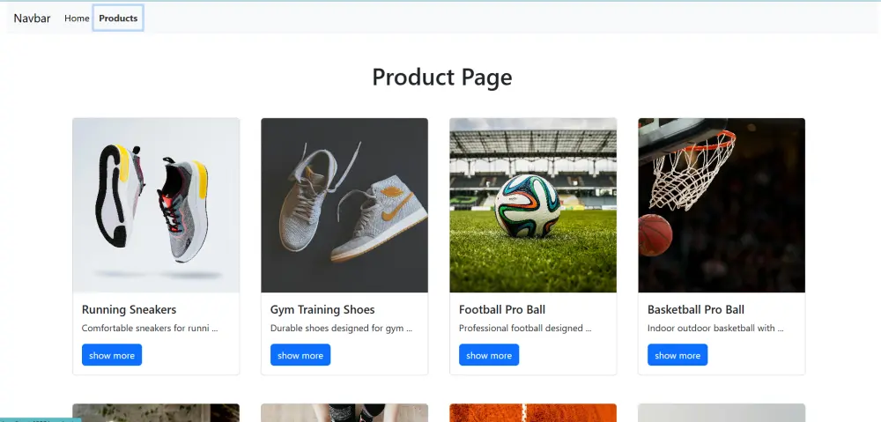Select the Products nav item
The height and width of the screenshot is (422, 881).
(118, 18)
